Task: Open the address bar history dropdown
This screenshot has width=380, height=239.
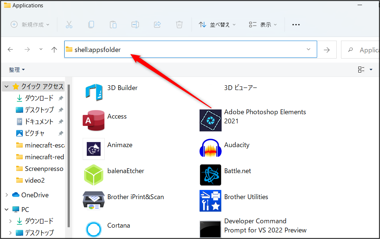Action: coord(308,49)
